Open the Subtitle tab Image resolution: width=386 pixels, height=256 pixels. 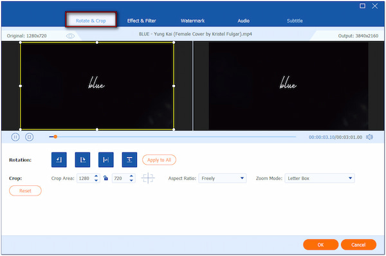[295, 21]
